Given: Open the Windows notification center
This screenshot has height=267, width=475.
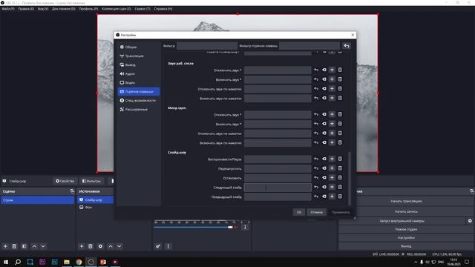Looking at the screenshot, I should click(x=467, y=262).
